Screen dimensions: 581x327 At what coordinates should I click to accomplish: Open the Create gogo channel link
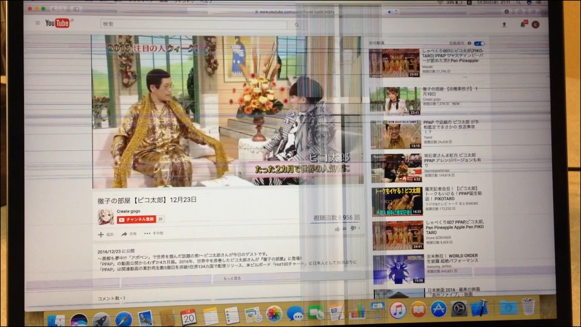[129, 211]
